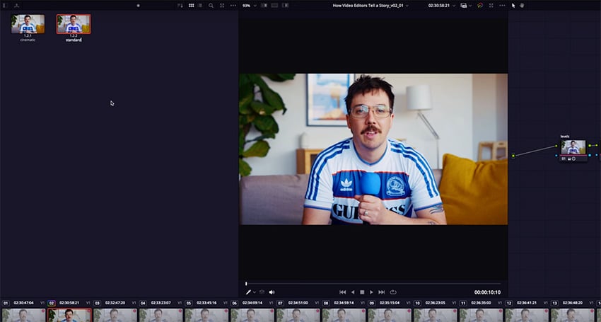Screen dimensions: 601x322
Task: Click clip number badge 02 in timeline header
Action: [52, 303]
